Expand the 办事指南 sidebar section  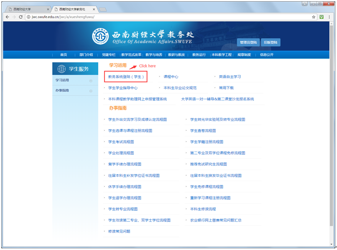tap(90, 91)
